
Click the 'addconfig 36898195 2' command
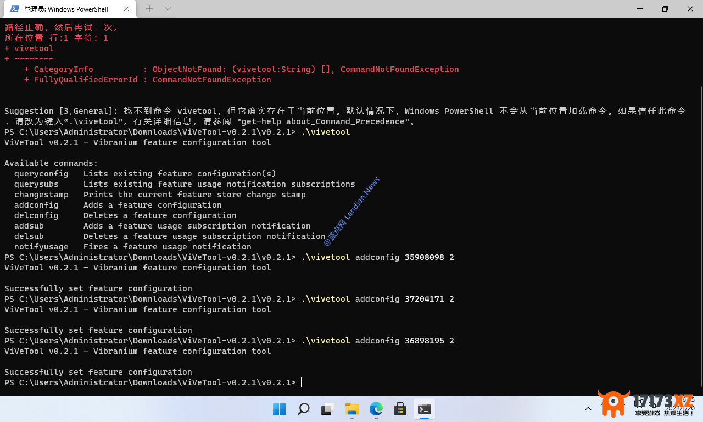405,341
